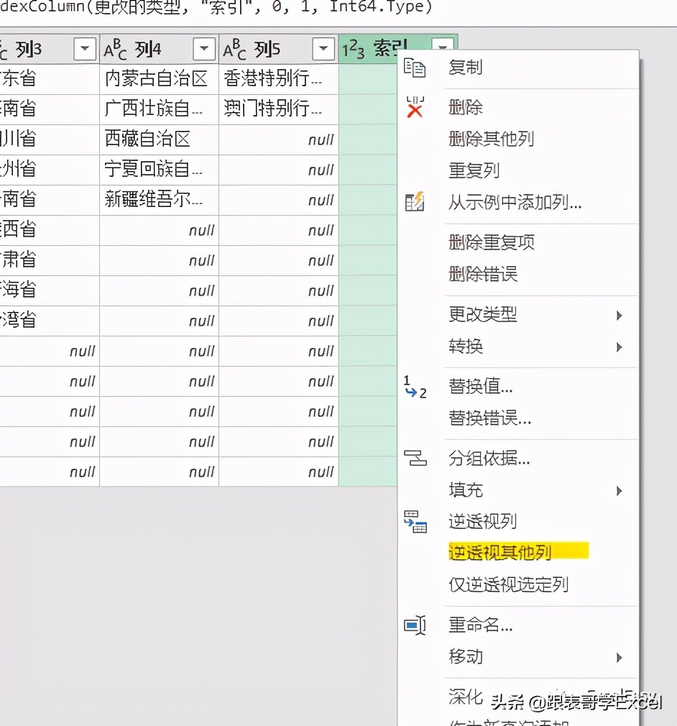
Task: Open the 列3 column filter dropdown
Action: coord(85,49)
